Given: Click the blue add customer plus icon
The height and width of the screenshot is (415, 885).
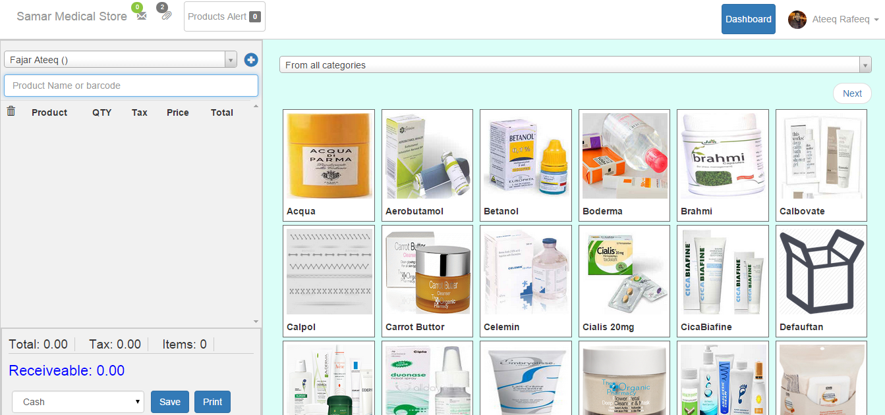Looking at the screenshot, I should [x=250, y=60].
